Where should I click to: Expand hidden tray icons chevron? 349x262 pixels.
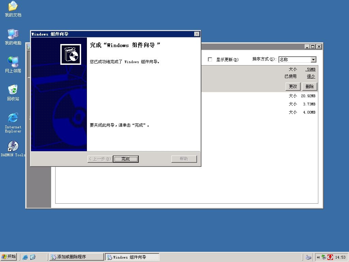(318, 257)
